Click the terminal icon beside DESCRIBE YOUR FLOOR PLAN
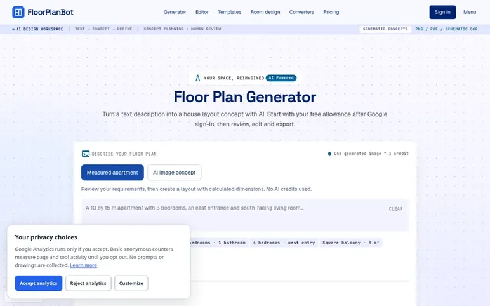 85,154
